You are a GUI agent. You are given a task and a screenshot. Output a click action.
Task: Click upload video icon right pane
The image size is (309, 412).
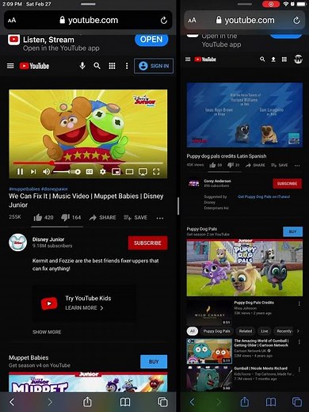(273, 59)
